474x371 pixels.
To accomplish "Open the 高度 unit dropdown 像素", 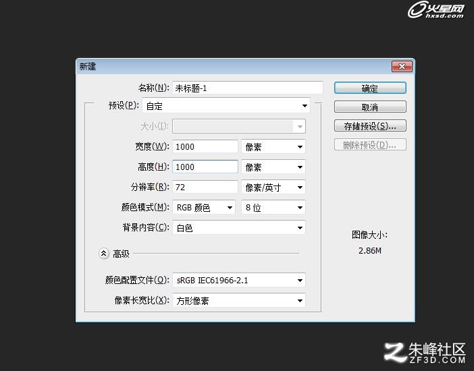I will coord(273,167).
